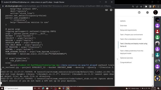Go to Task 4. Make predictions section

[x=132, y=52]
